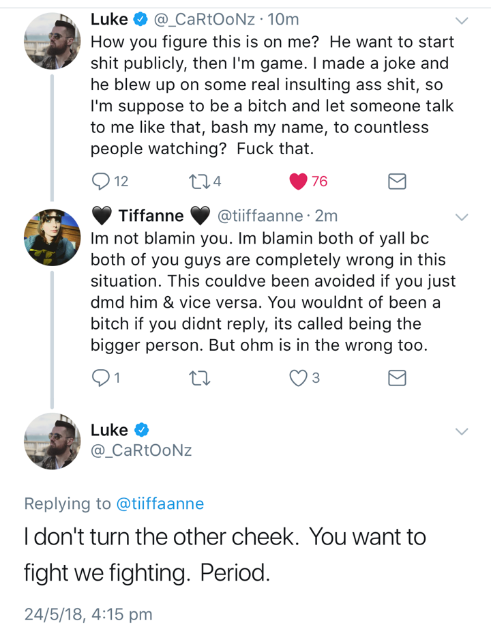Image resolution: width=491 pixels, height=625 pixels.
Task: Open Luke's avatar on the main reply
Action: pos(53,441)
